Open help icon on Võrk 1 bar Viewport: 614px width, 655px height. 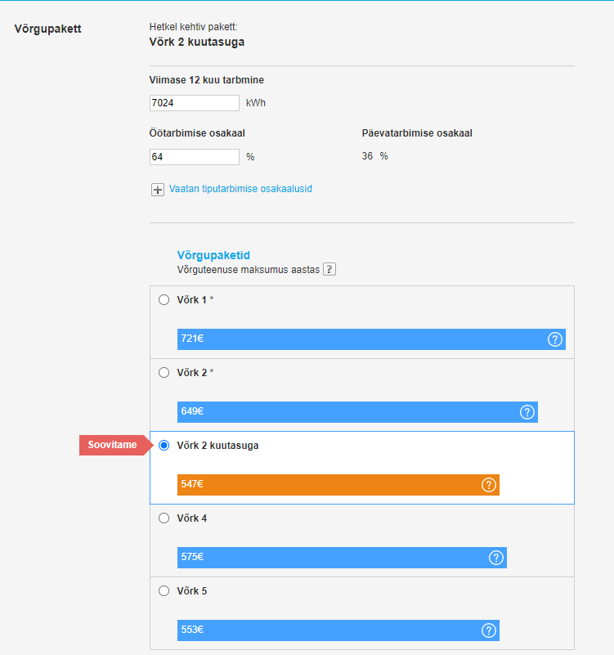click(555, 339)
